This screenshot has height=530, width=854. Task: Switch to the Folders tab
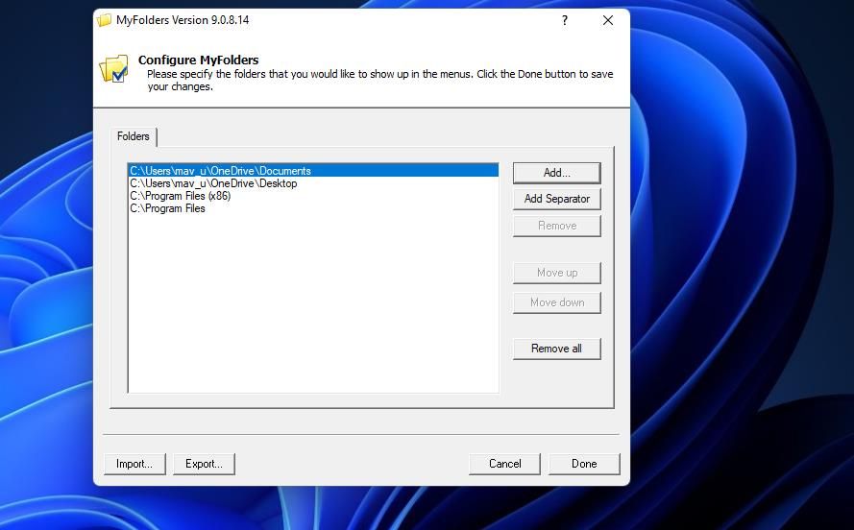(134, 136)
